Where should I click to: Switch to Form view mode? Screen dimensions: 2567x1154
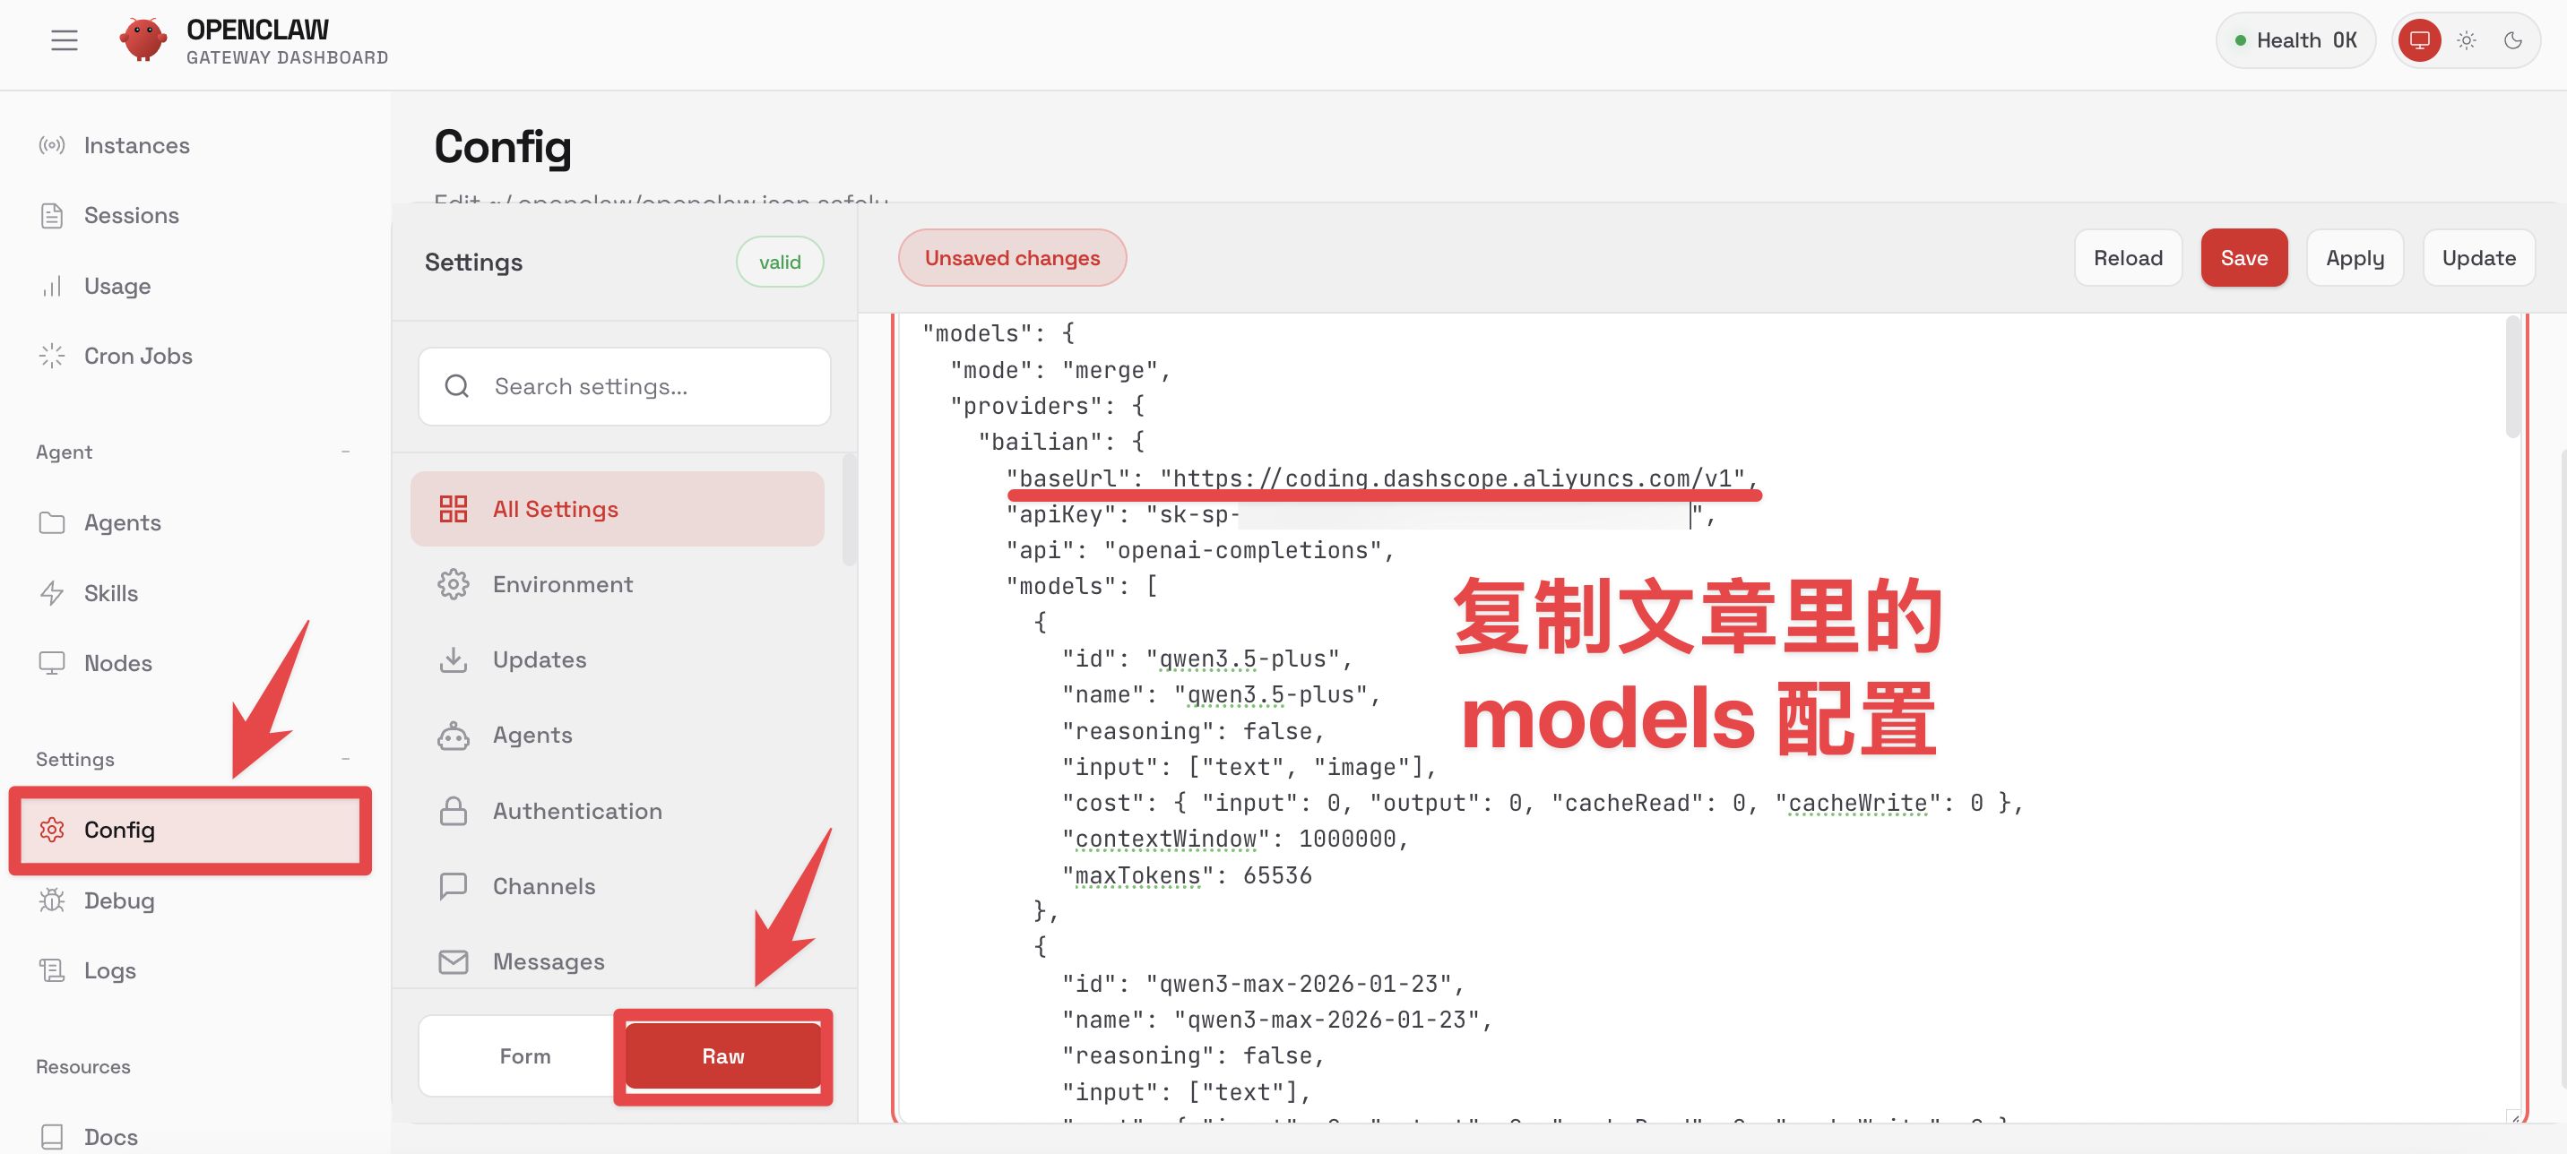524,1055
